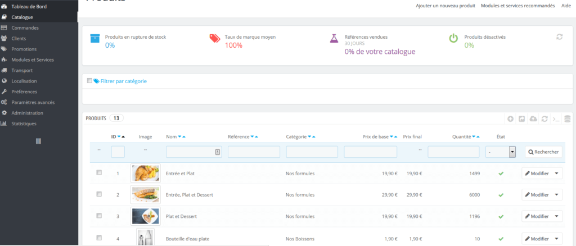Toggle Filtrer par catégorie checkbox

89,81
